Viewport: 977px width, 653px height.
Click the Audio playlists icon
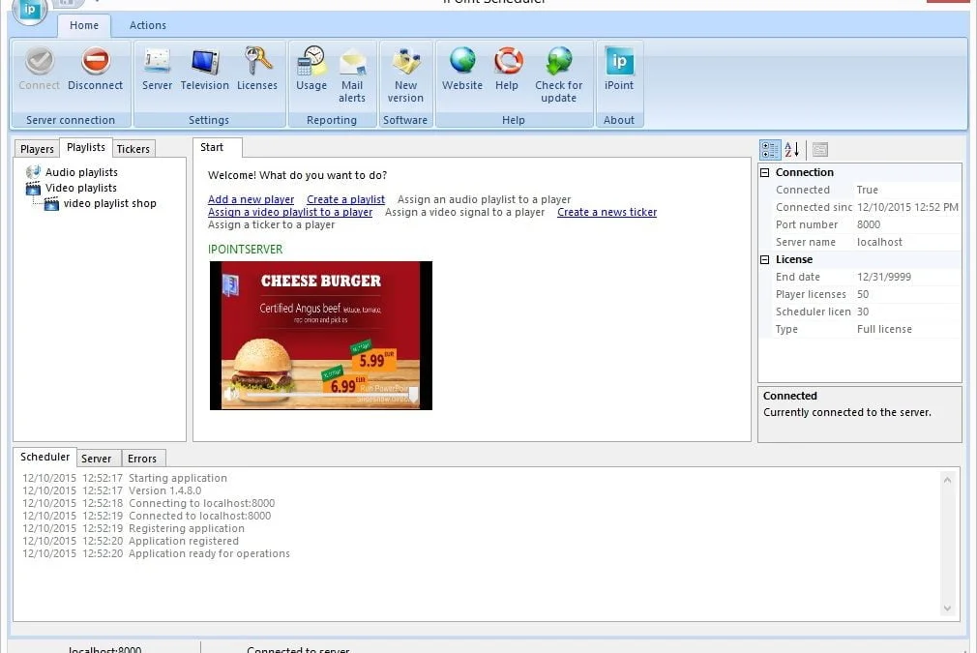[33, 172]
